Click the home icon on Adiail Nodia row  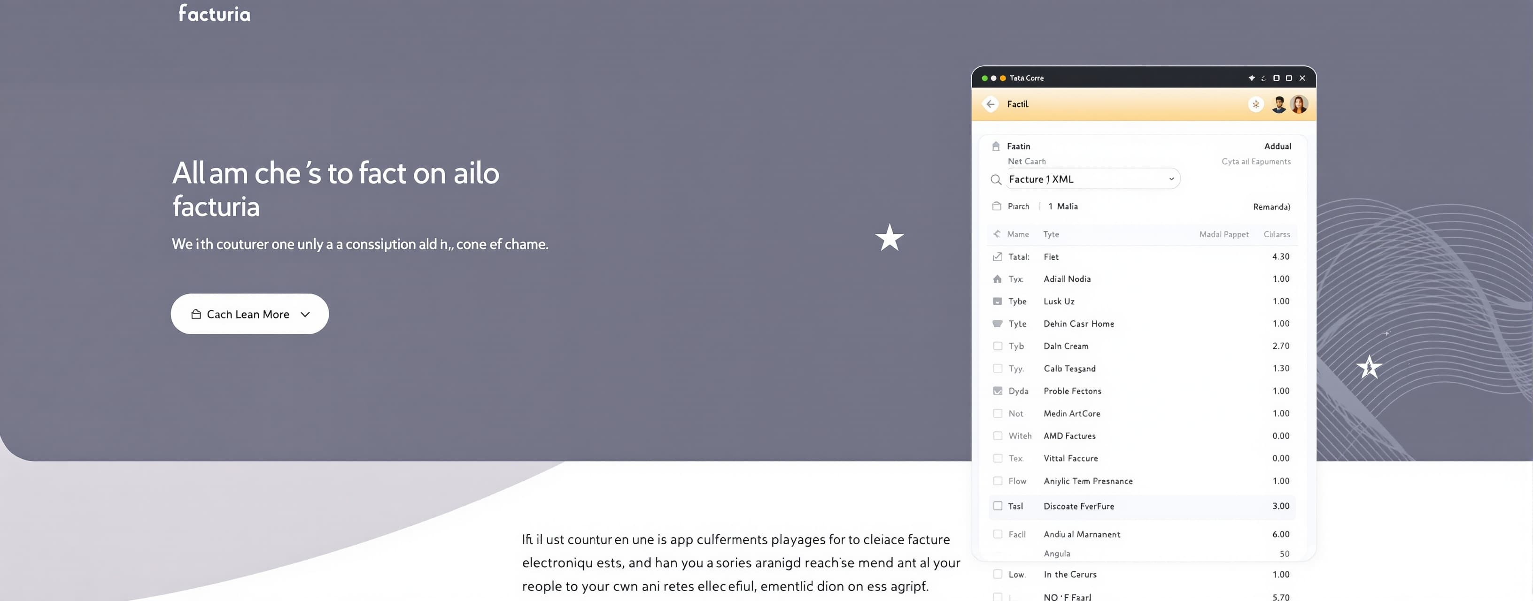(x=998, y=278)
